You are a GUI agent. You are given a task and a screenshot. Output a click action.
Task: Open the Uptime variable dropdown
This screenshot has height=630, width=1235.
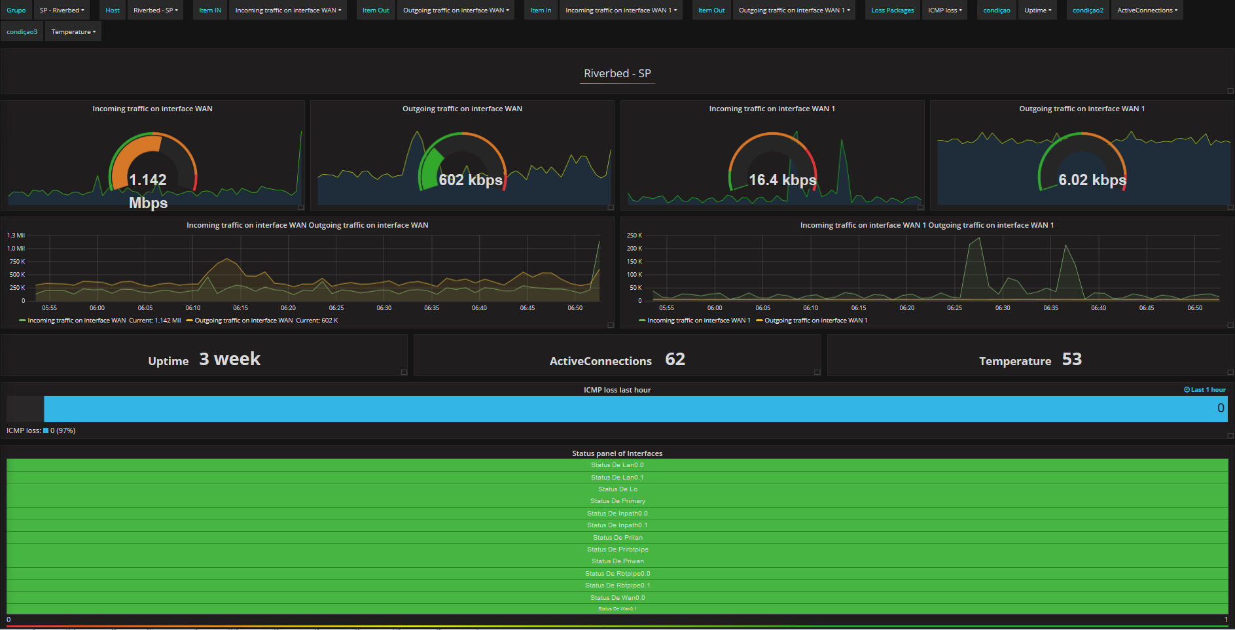coord(1038,10)
